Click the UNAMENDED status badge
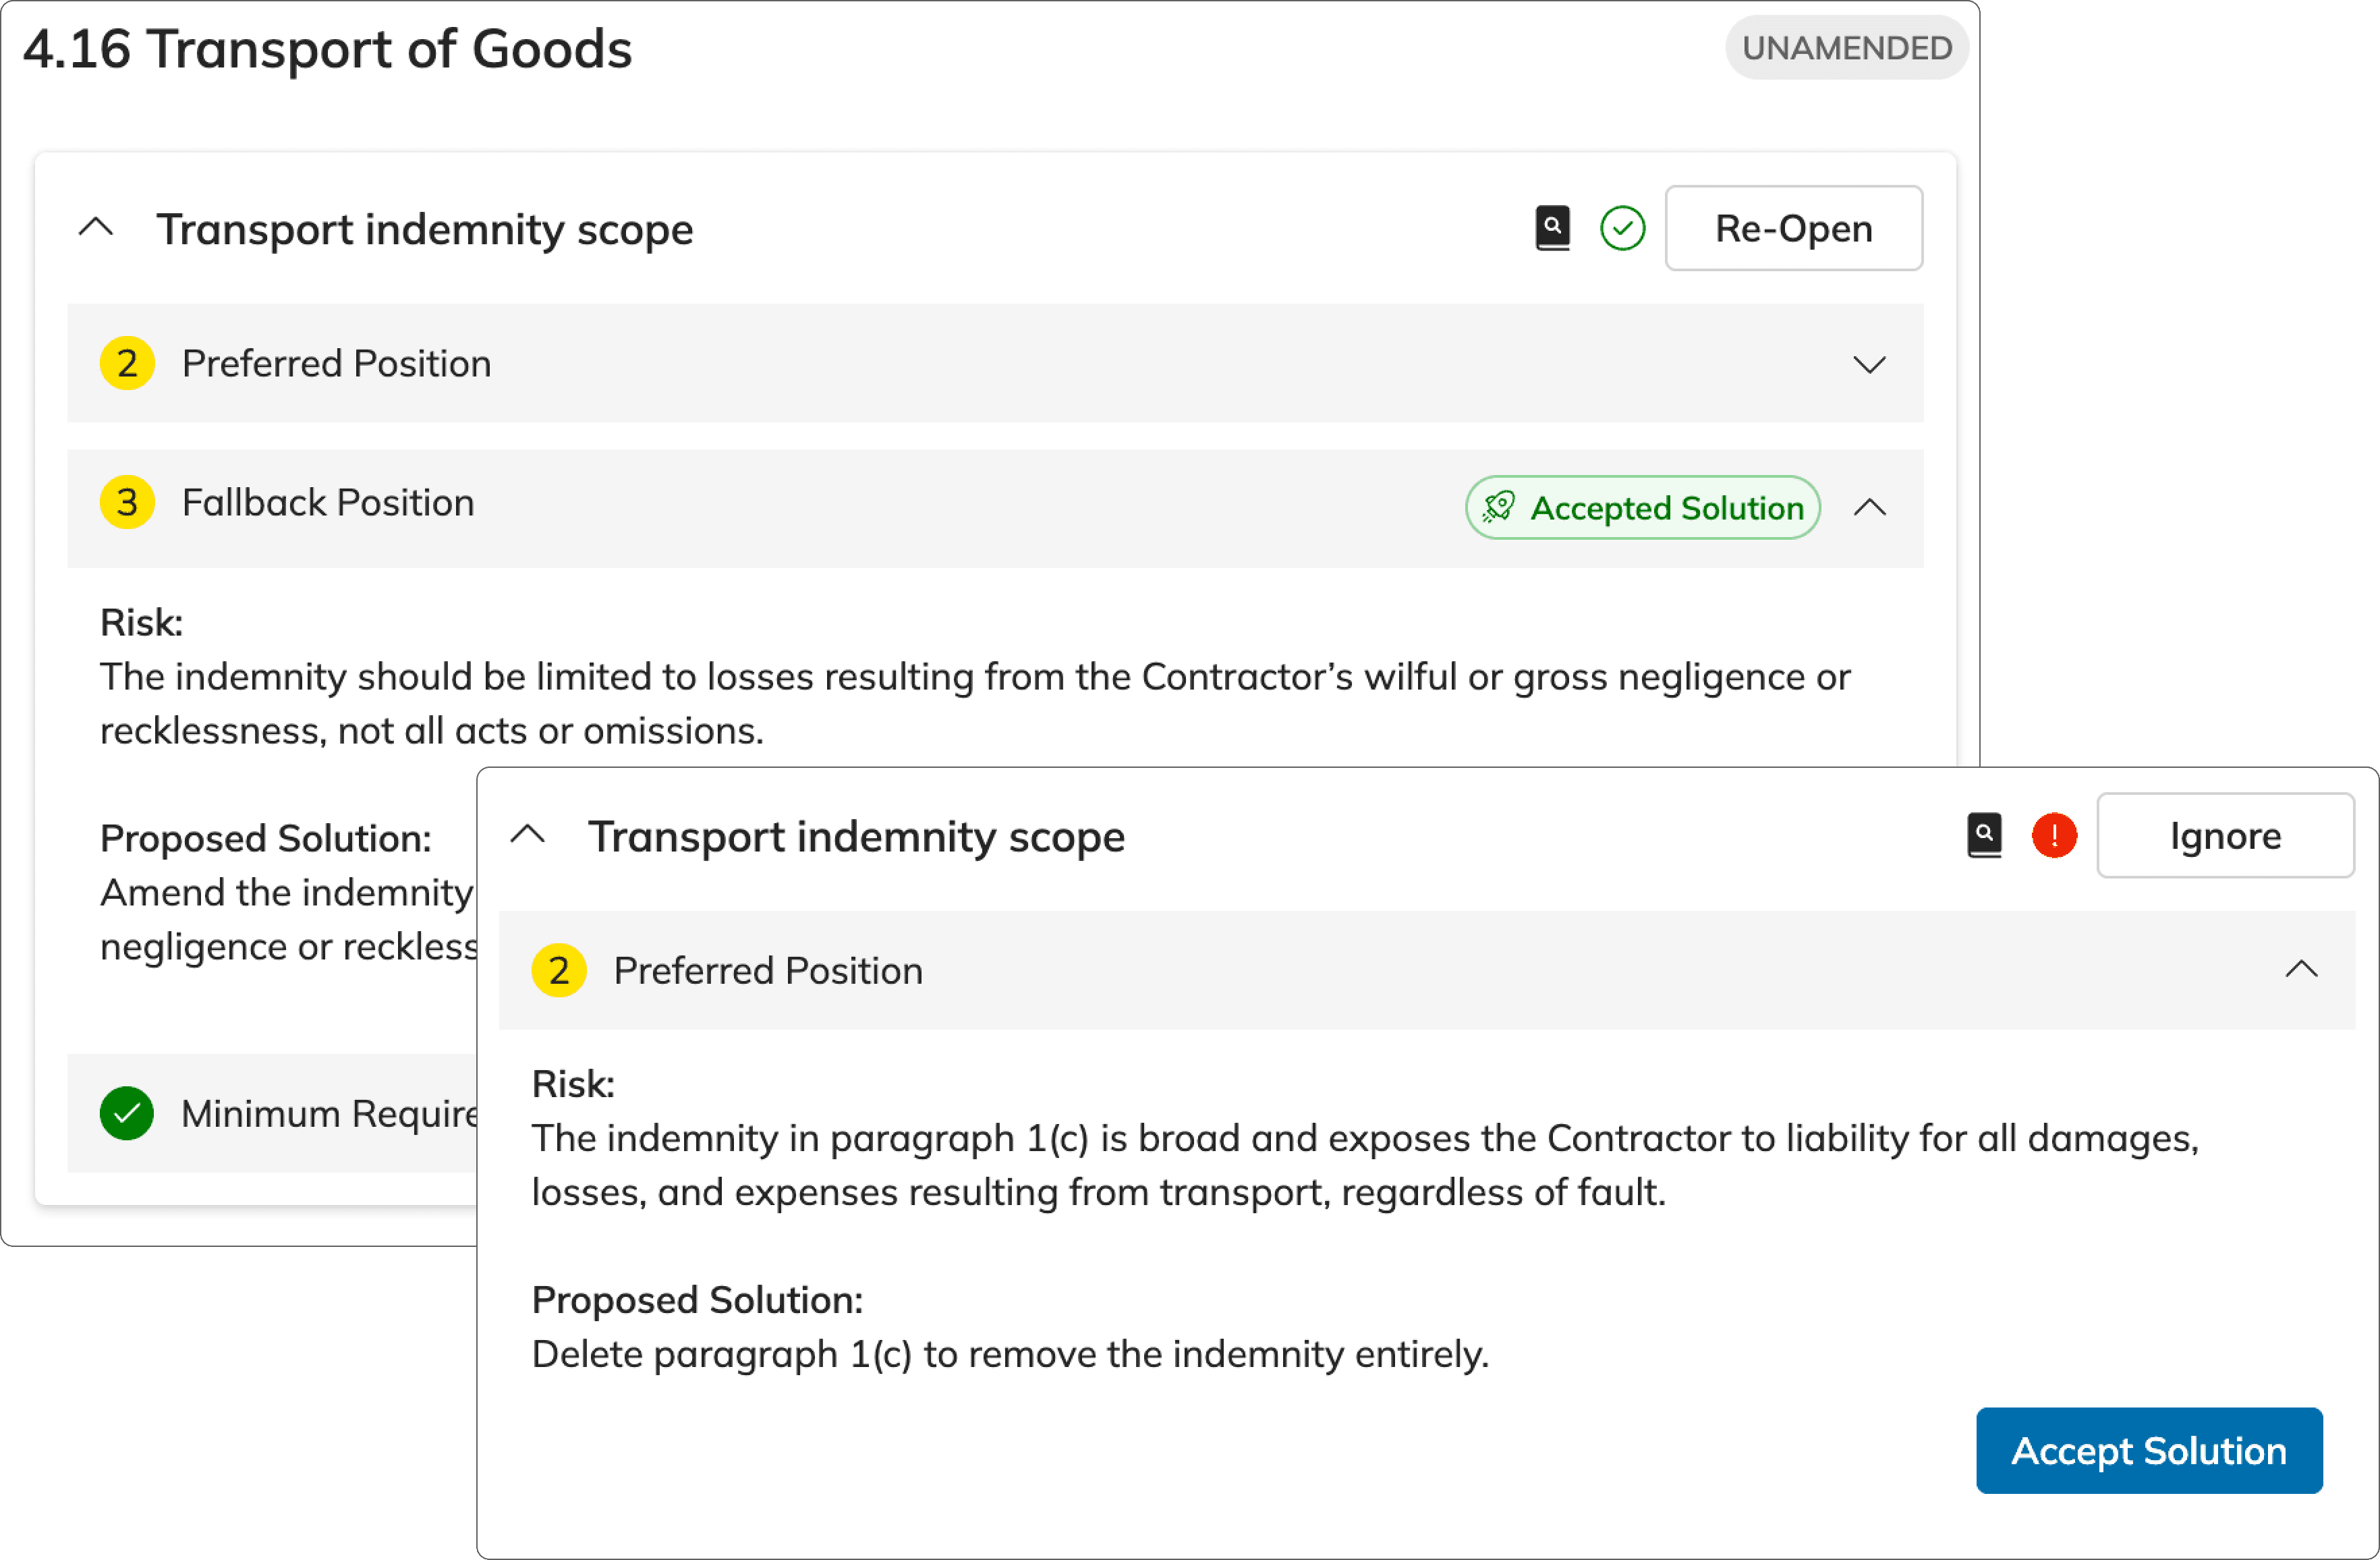Image resolution: width=2380 pixels, height=1560 pixels. pyautogui.click(x=1846, y=47)
